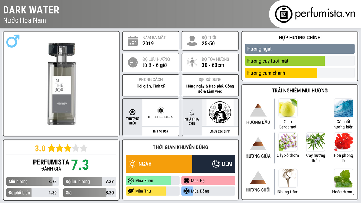Click the last grey rating star
This screenshot has height=203, width=361.
[x=84, y=148]
